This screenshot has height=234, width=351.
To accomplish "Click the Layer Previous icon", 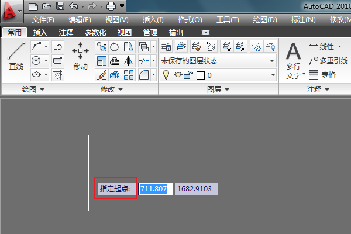I will (211, 46).
